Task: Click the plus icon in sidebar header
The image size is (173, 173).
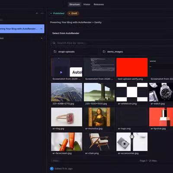Action: (x=37, y=13)
